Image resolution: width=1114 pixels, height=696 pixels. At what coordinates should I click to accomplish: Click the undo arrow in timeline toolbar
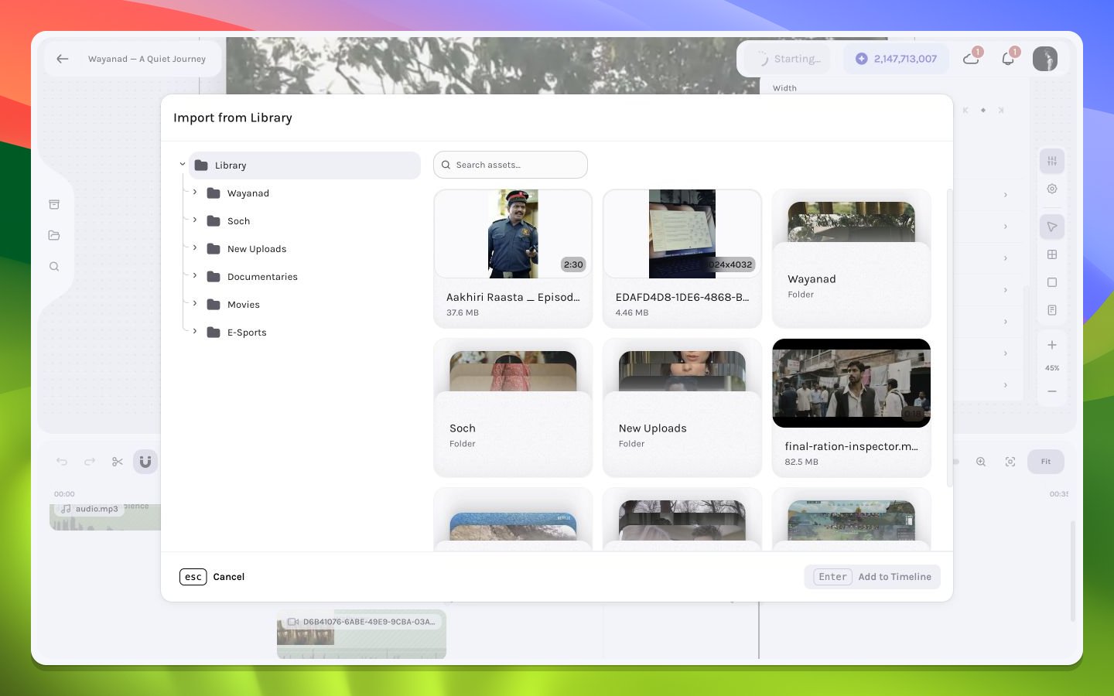[x=62, y=462]
